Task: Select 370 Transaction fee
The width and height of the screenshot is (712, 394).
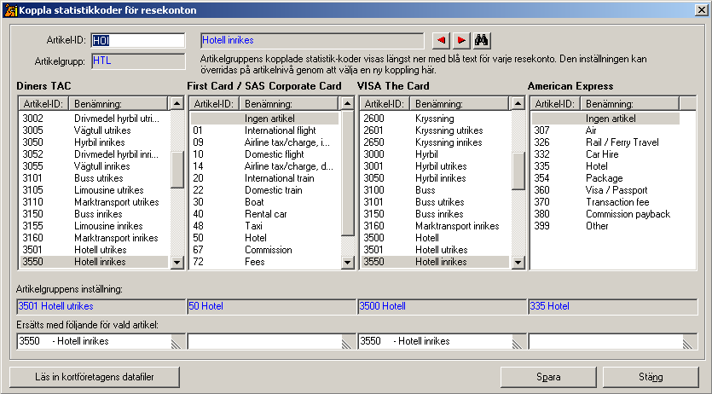Action: point(605,202)
